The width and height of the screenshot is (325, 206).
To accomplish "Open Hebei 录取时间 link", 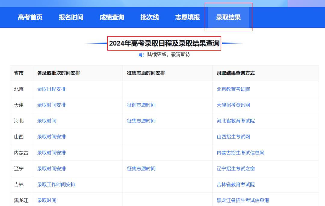I will tap(47, 121).
